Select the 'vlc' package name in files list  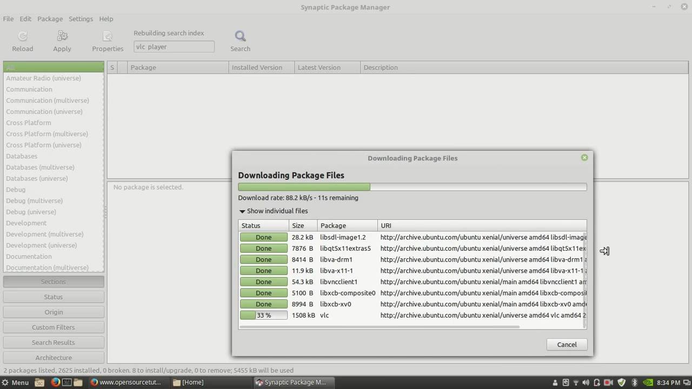[x=324, y=316]
